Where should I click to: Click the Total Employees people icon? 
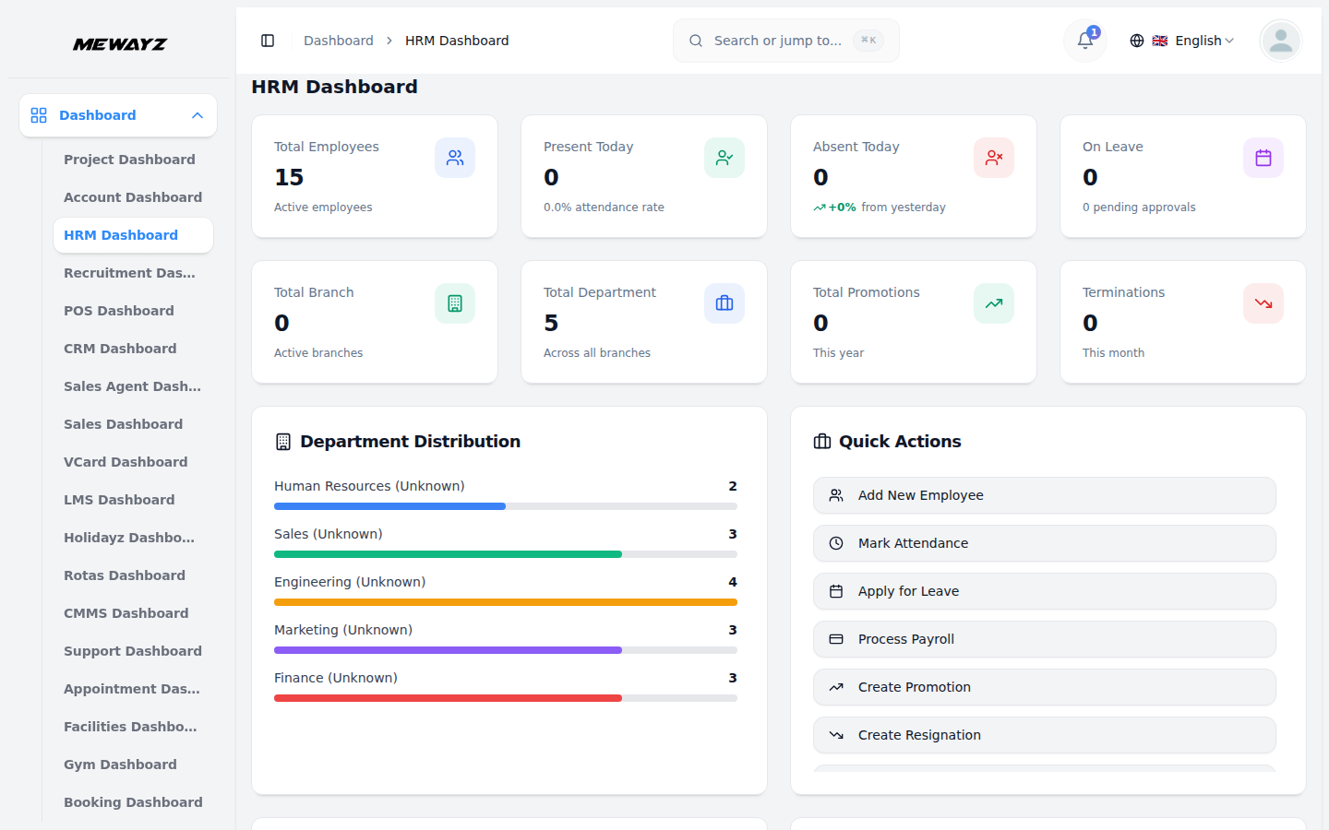point(455,158)
